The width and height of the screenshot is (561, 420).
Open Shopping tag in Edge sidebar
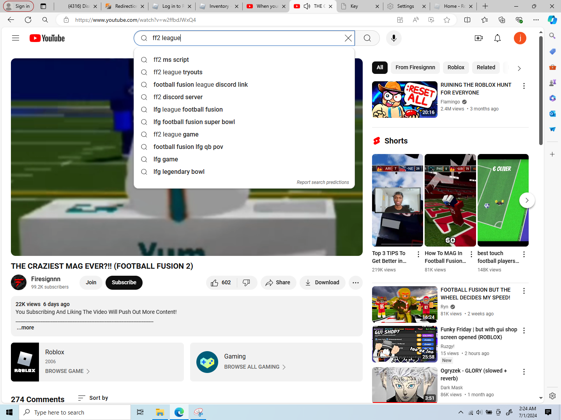pyautogui.click(x=552, y=51)
